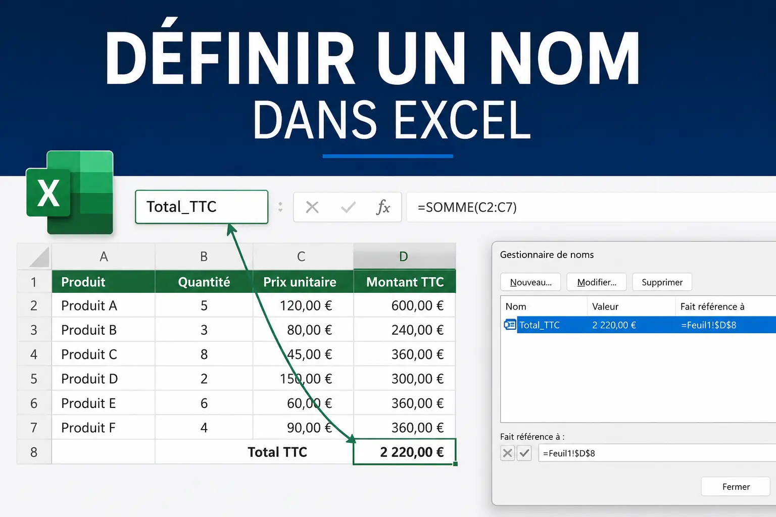Select column D header
The height and width of the screenshot is (517, 776).
point(404,256)
